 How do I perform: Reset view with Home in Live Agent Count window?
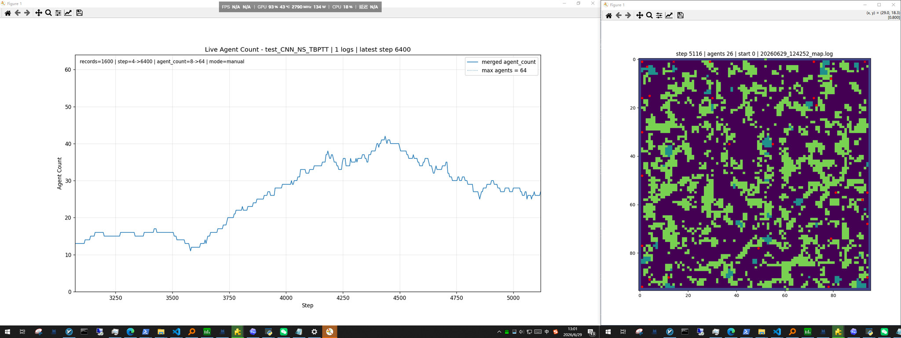pos(7,13)
